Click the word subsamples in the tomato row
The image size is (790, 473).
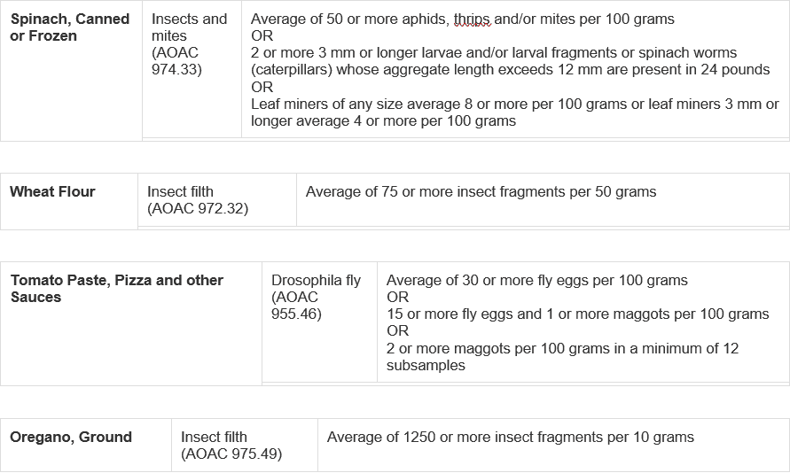426,365
